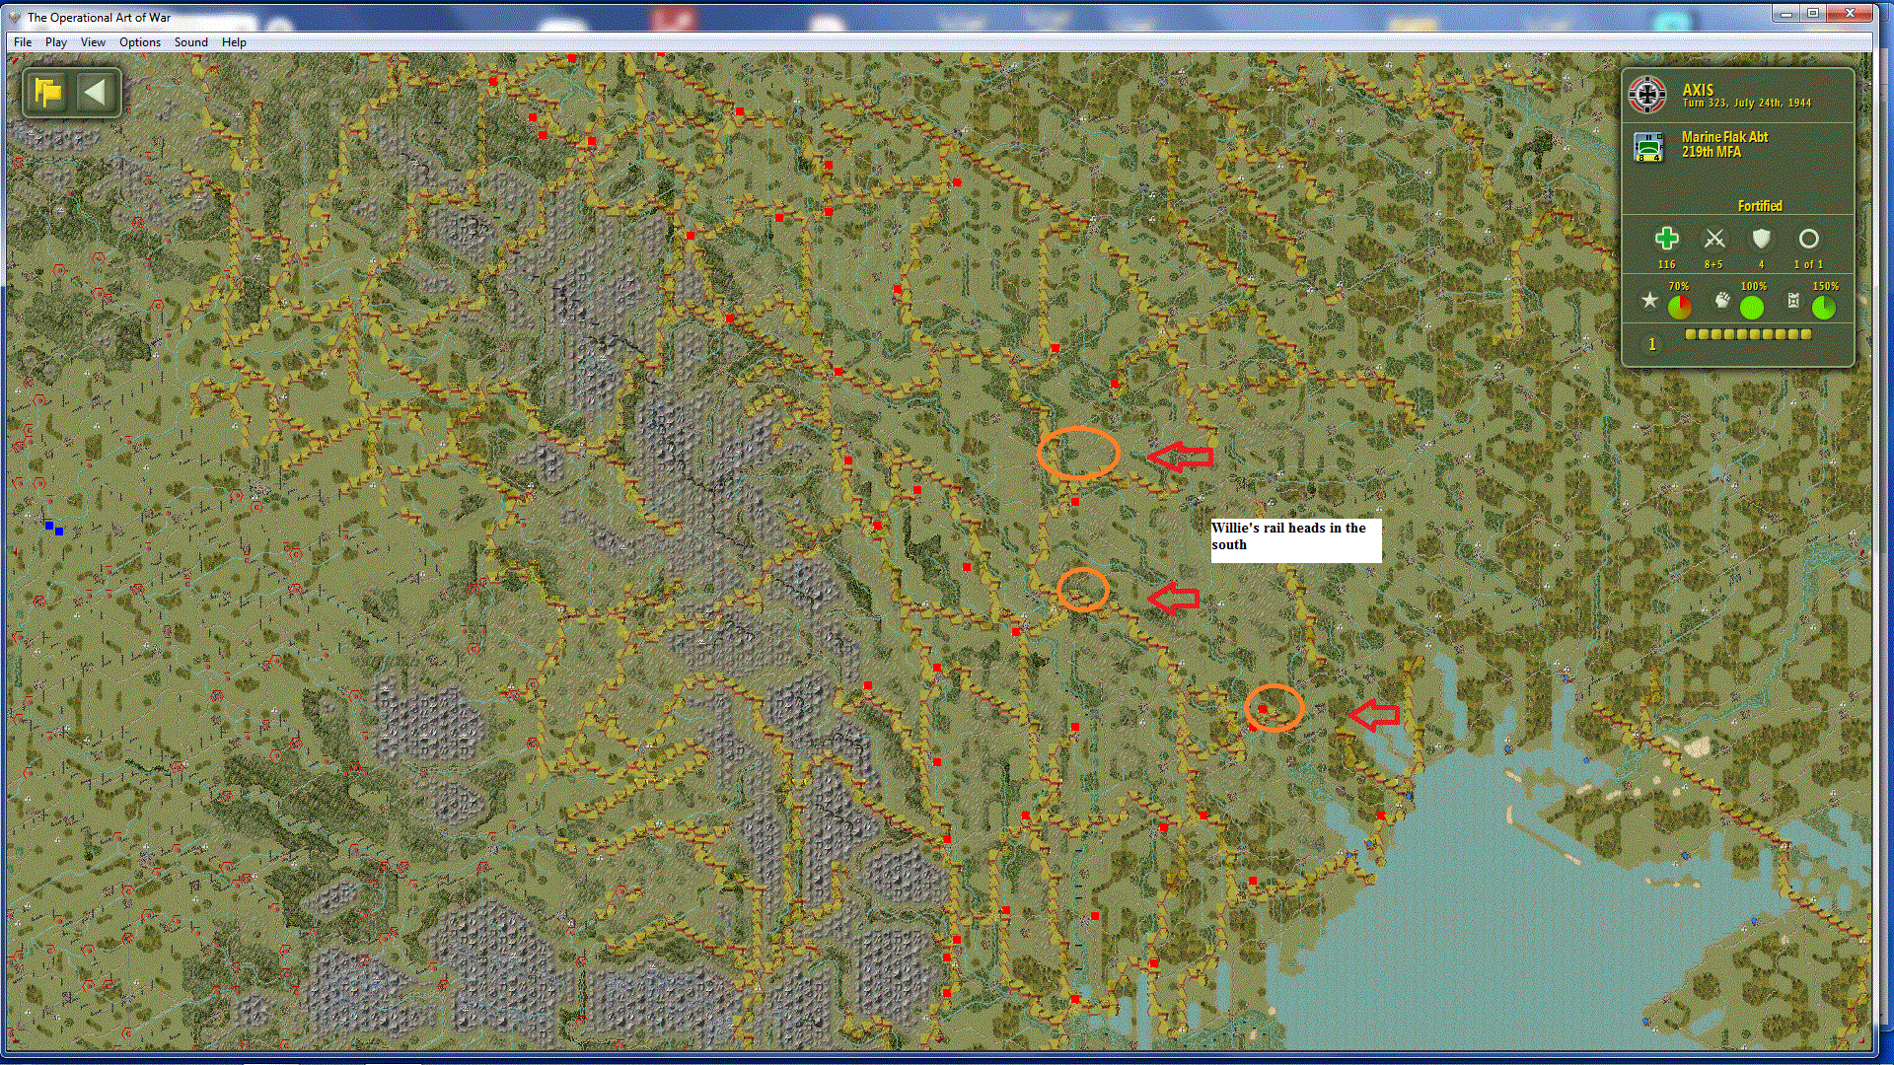The width and height of the screenshot is (1894, 1065).
Task: Click the white circle stack icon
Action: click(1808, 239)
